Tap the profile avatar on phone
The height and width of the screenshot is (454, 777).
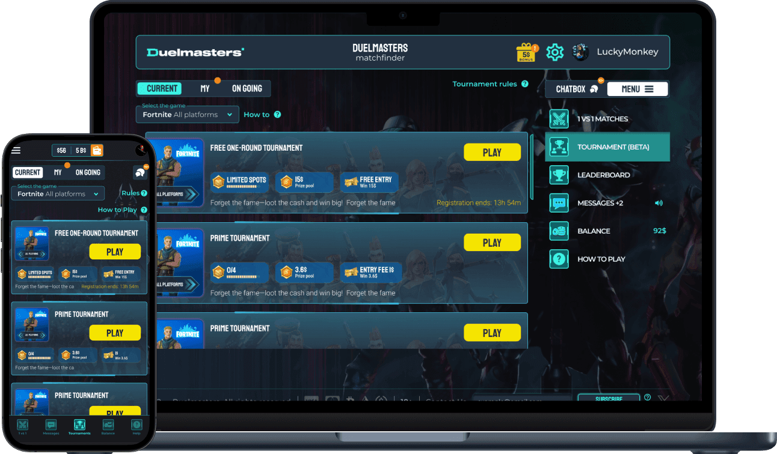(141, 151)
